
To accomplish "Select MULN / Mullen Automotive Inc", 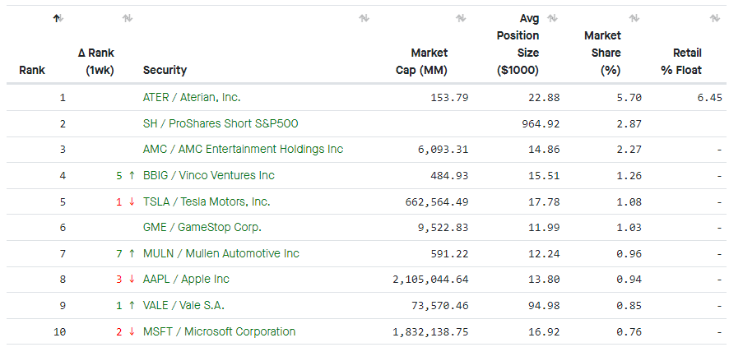I will coord(221,253).
